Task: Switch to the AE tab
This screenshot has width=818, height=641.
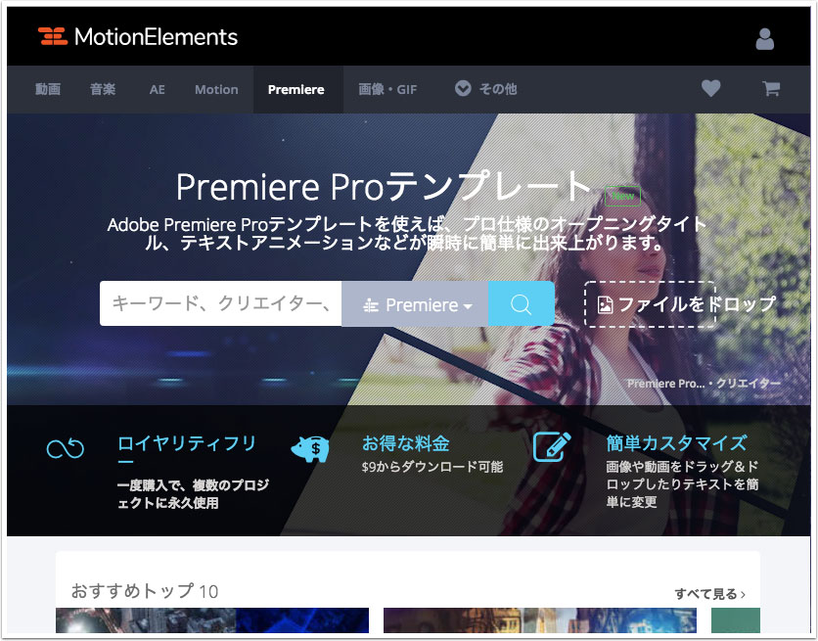Action: 157,90
